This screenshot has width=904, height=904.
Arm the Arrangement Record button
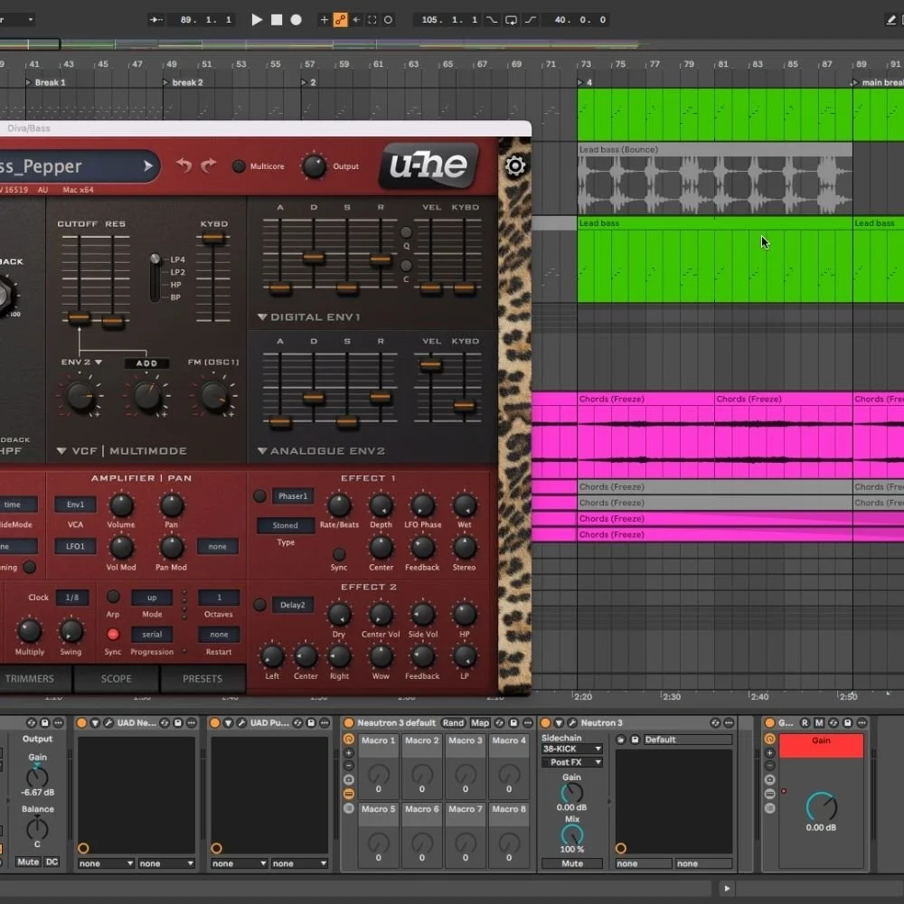coord(296,20)
